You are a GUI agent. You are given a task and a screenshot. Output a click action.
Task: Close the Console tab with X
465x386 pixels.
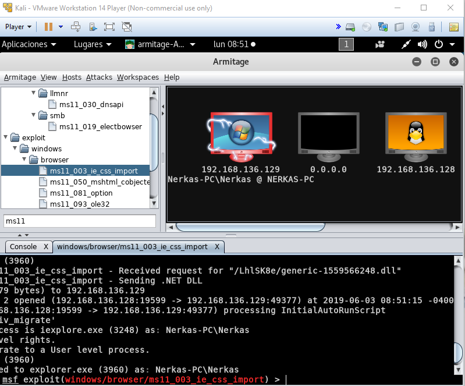[46, 246]
